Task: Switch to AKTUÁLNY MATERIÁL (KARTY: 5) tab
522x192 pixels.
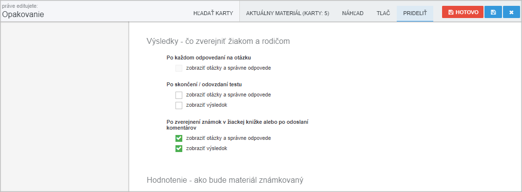Action: pyautogui.click(x=288, y=13)
